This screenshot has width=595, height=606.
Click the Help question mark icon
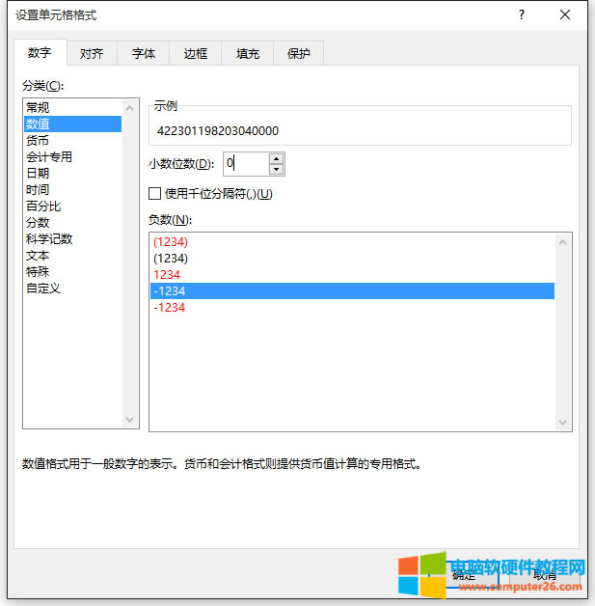pos(521,14)
